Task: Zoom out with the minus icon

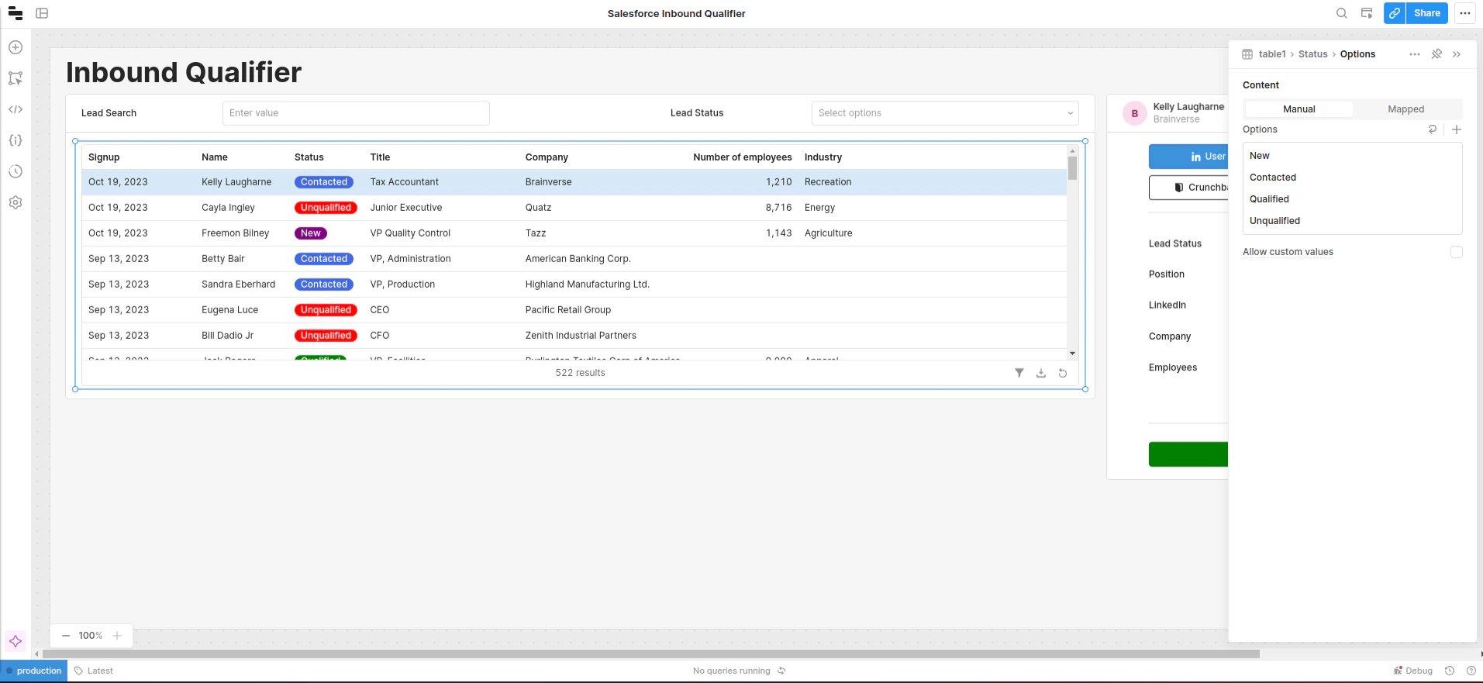Action: [x=66, y=636]
